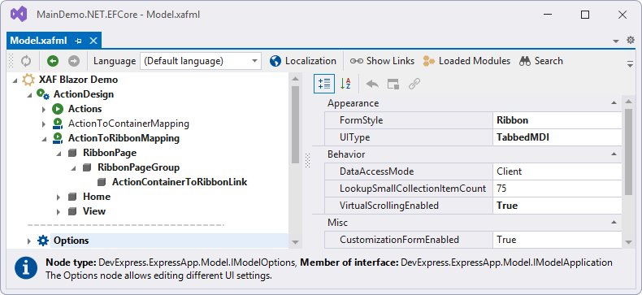This screenshot has width=642, height=295.
Task: Edit the VirtualScrollingEnabled value True
Action: pyautogui.click(x=557, y=206)
